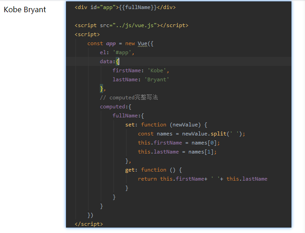Click the 'split' method call
The height and width of the screenshot is (233, 305).
tap(219, 134)
